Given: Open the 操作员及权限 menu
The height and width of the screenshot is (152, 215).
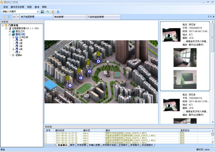Looking at the screenshot, I should click(x=17, y=7).
